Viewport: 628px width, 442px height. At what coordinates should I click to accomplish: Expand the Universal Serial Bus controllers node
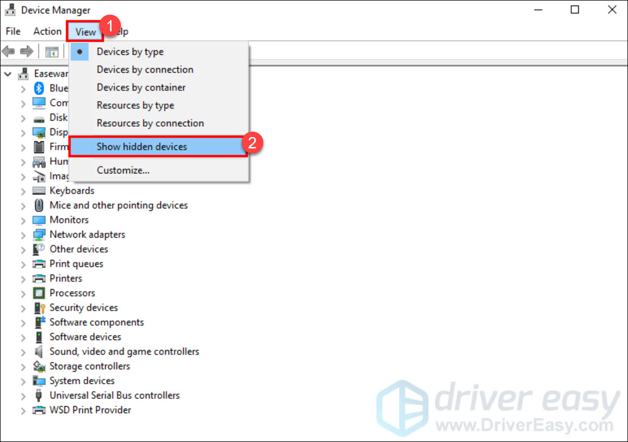pyautogui.click(x=22, y=395)
